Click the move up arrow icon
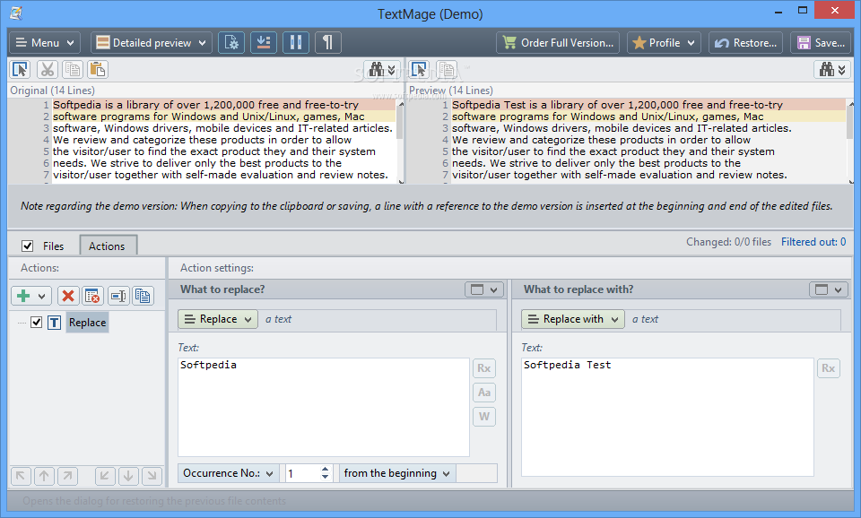This screenshot has width=861, height=518. 45,476
